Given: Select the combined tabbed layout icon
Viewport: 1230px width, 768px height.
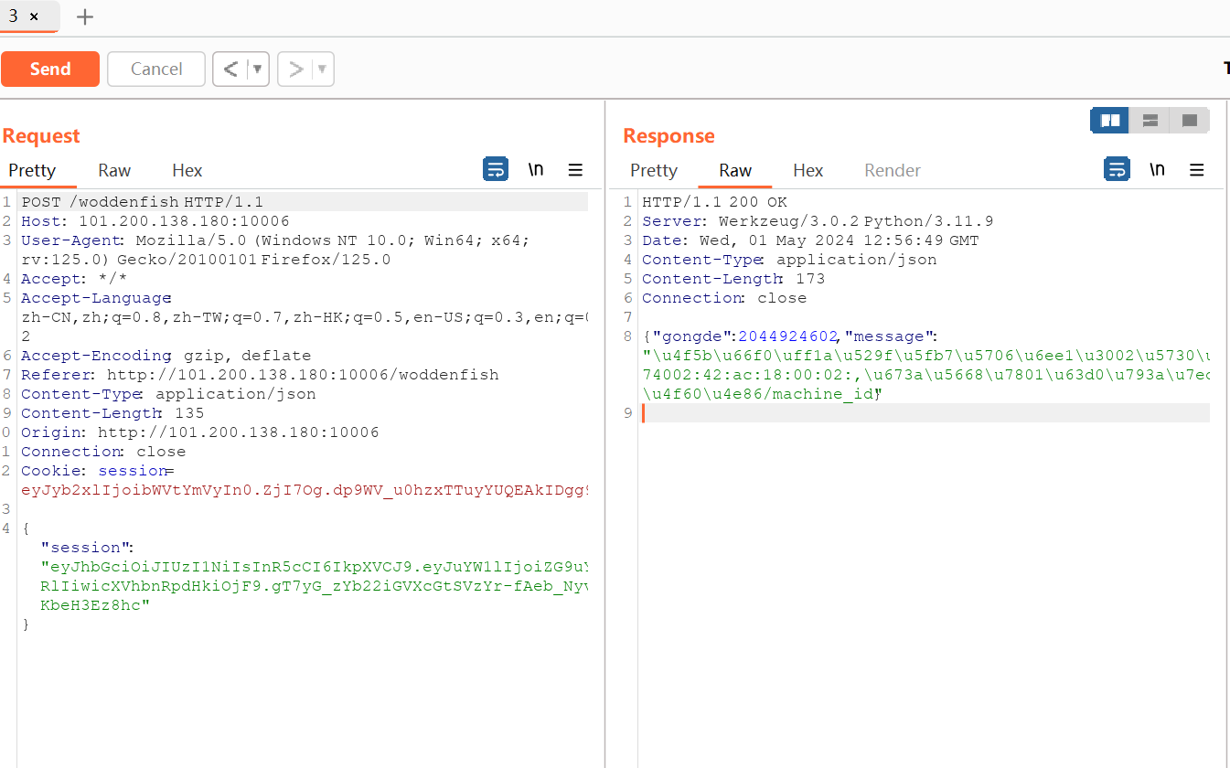Looking at the screenshot, I should [x=1190, y=121].
